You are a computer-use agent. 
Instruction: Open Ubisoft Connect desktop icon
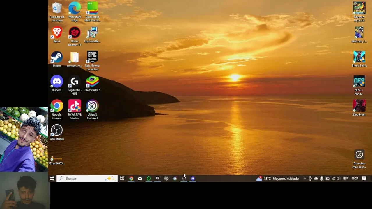pos(92,110)
